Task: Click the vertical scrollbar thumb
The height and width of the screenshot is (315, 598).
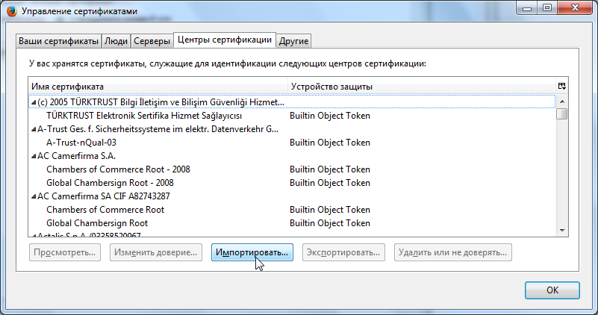Action: tap(562, 114)
